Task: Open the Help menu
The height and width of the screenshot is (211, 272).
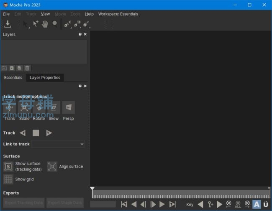Action: pos(89,14)
